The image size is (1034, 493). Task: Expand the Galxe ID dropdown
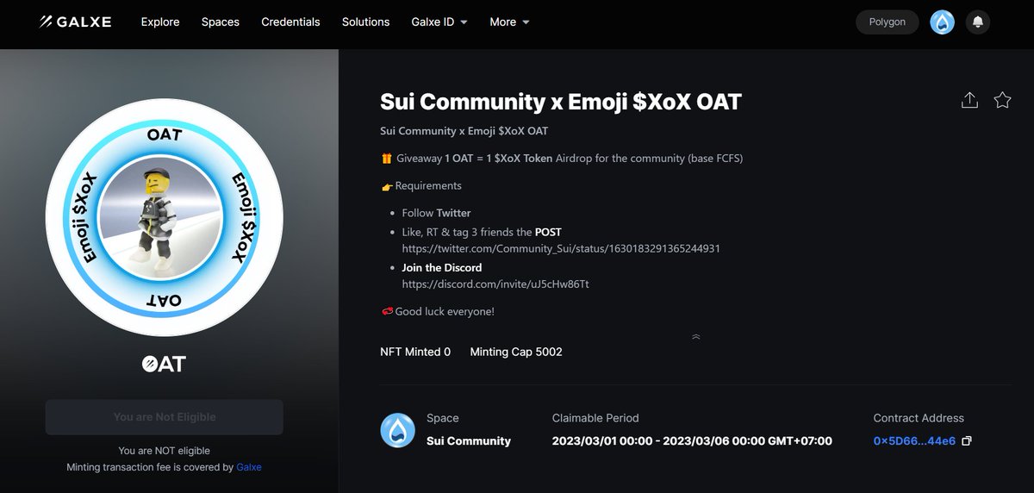(x=439, y=22)
